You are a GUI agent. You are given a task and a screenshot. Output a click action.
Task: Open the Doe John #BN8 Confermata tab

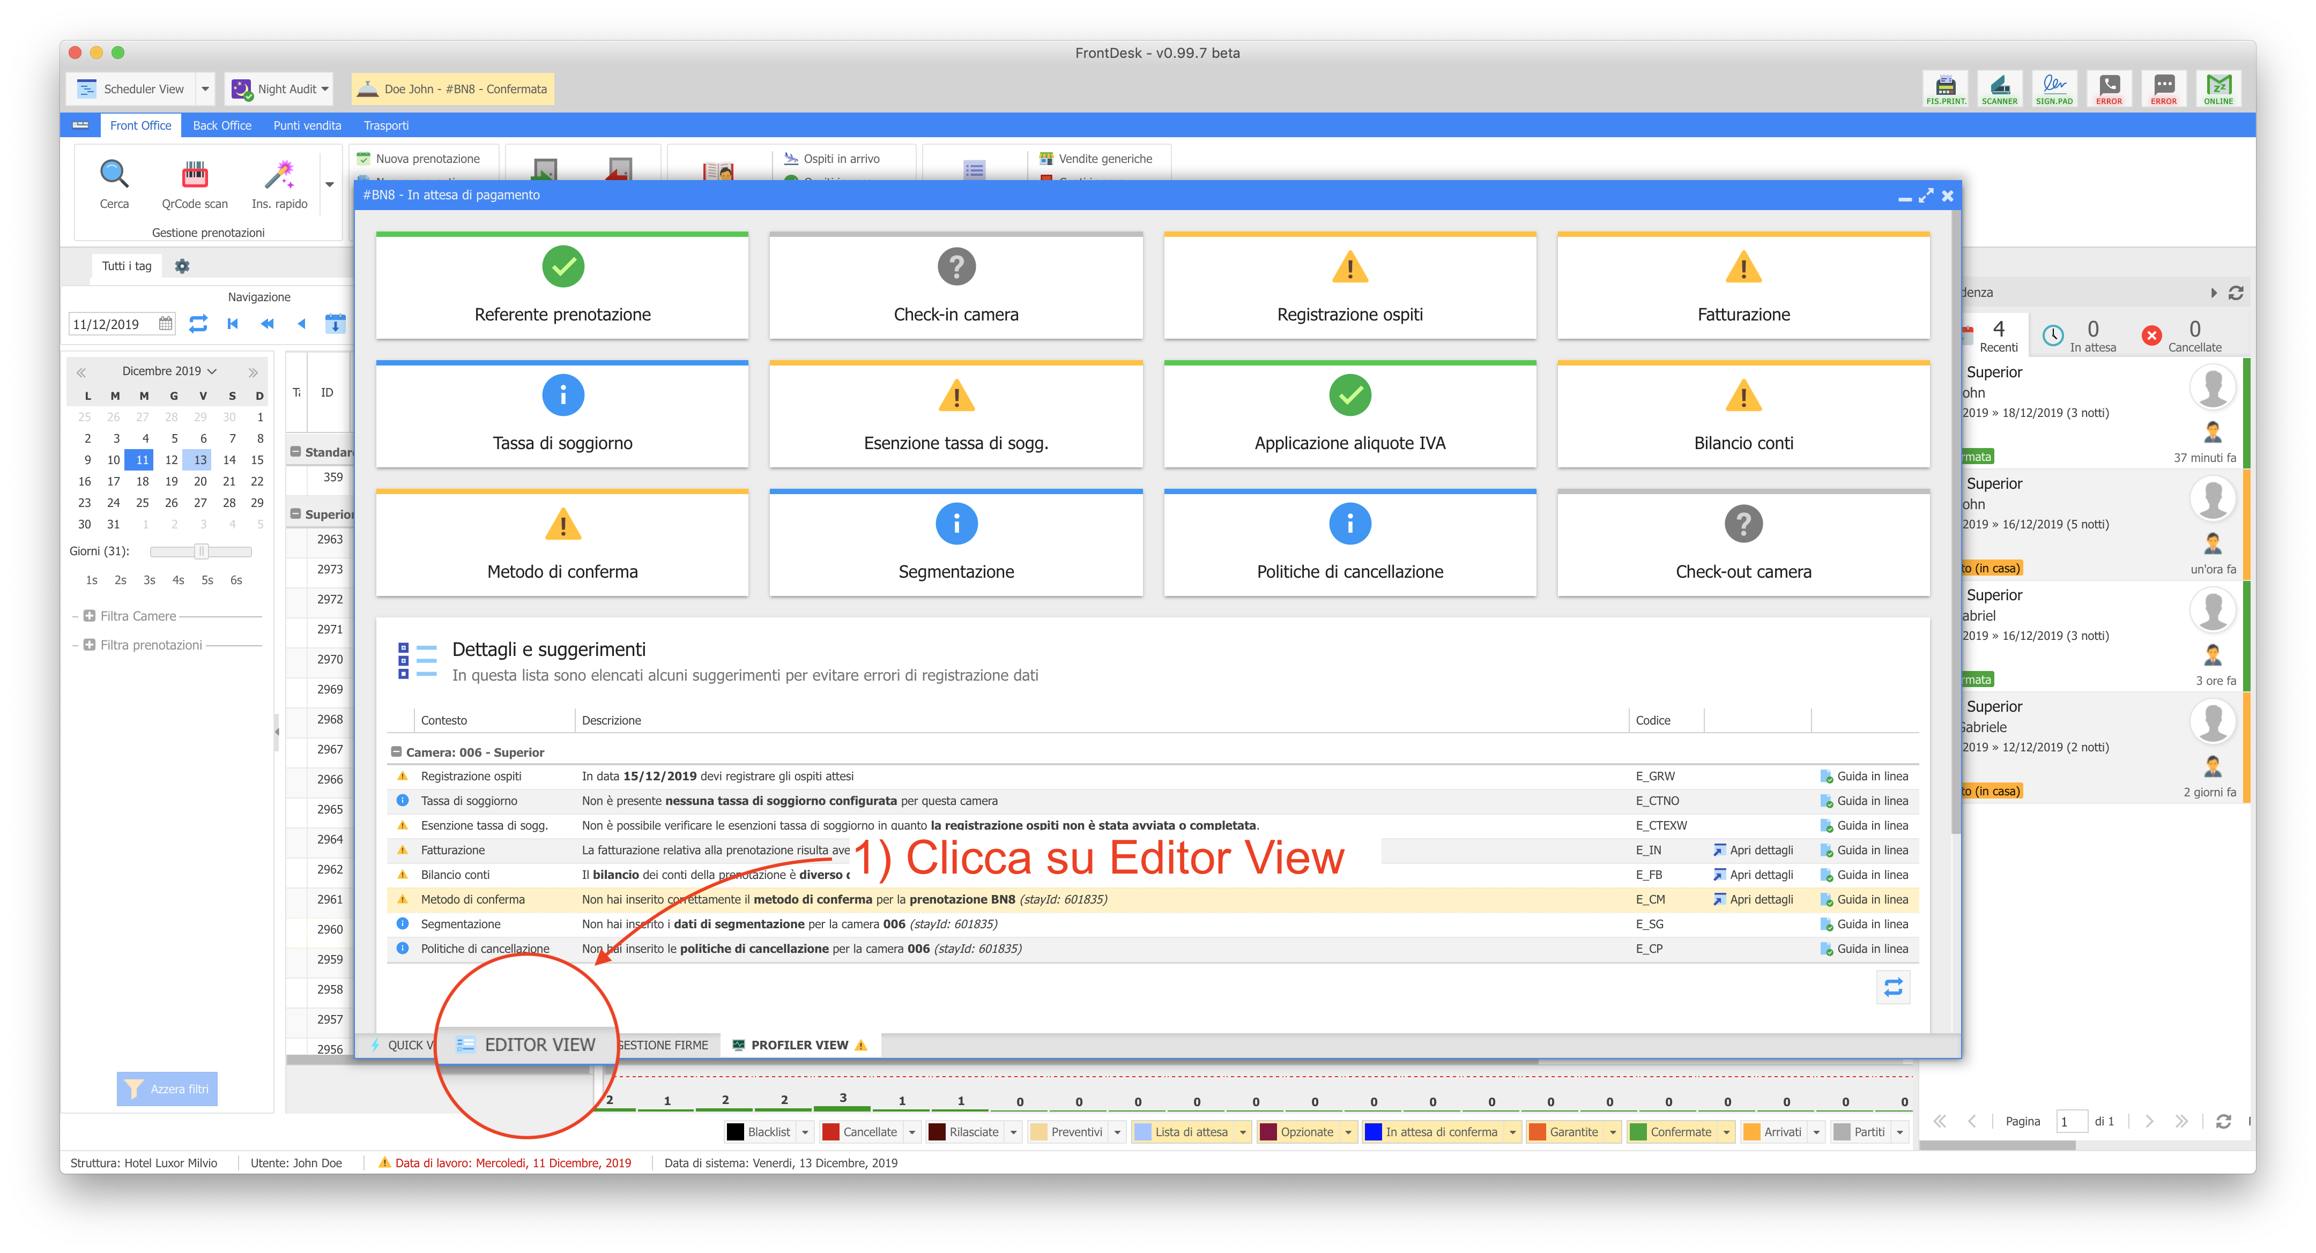(452, 89)
